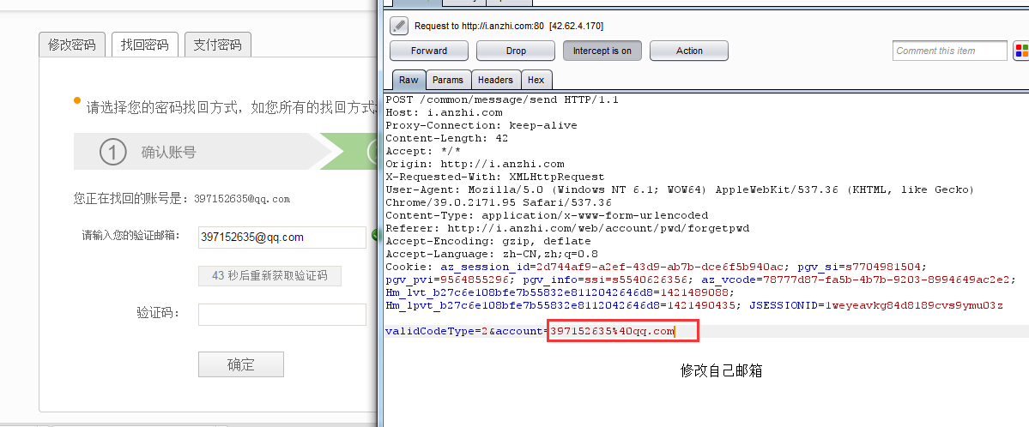Open the highlight color picker icon

(x=1022, y=51)
